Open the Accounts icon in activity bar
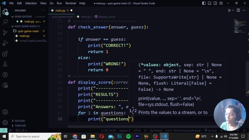Viewport: 249px width, 140px height. point(5,112)
